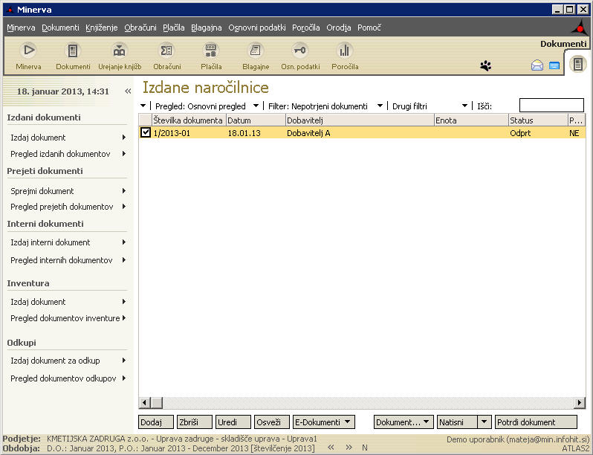Open the arrow next to Natisni

(484, 422)
